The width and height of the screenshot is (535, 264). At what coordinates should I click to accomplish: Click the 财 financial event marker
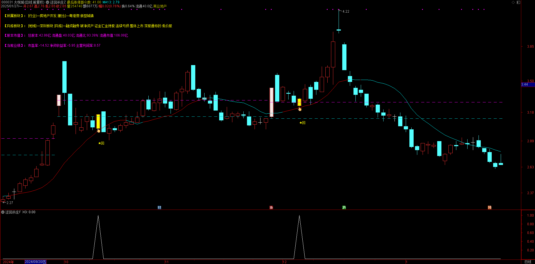(x=159, y=208)
